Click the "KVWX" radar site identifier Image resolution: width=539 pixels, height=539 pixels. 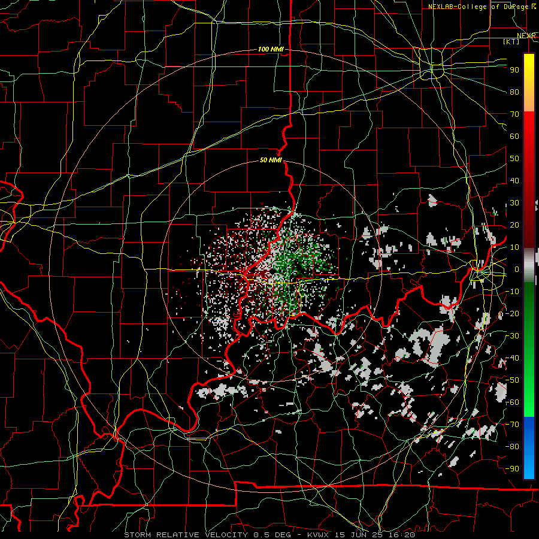pos(319,535)
